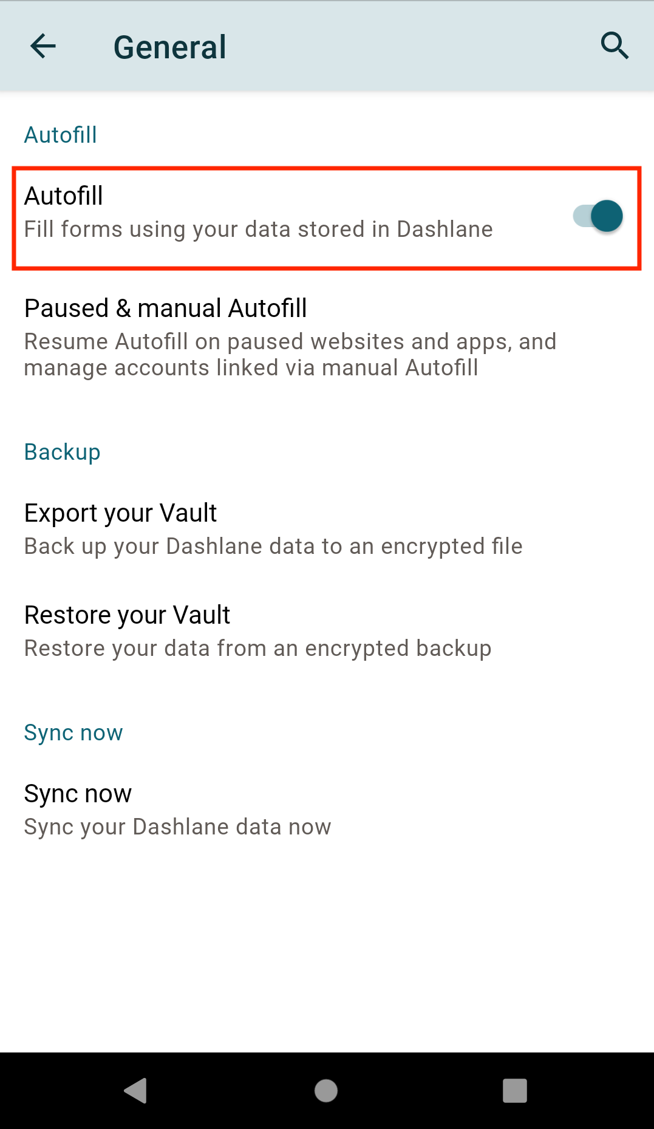Tap the Autofill section heading
Screen dimensions: 654x1129
click(x=60, y=135)
